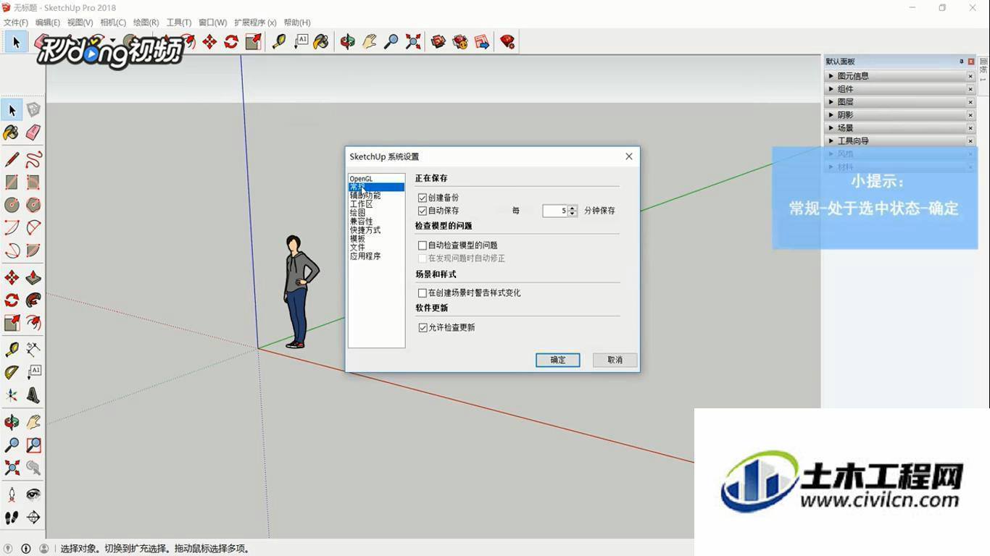990x556 pixels.
Task: Open Extension Manager ruby icon
Action: pyautogui.click(x=507, y=42)
